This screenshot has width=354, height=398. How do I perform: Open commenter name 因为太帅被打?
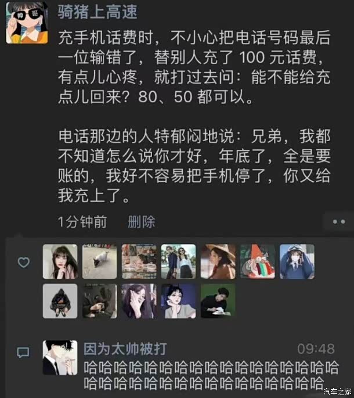pos(125,349)
